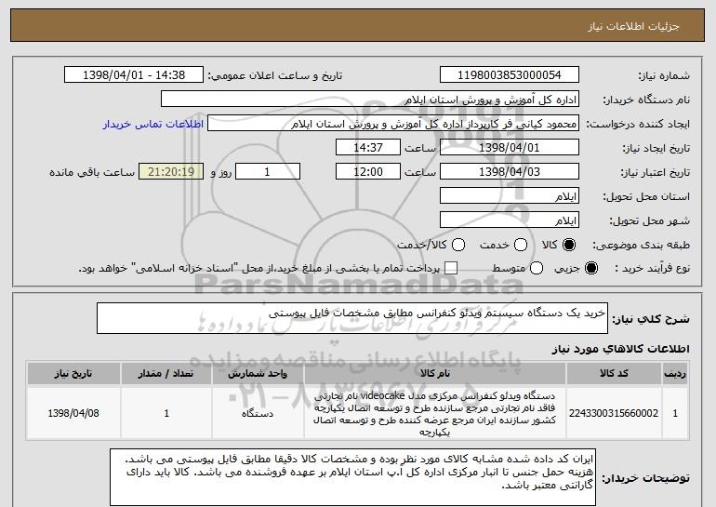Click the جزئیات اطلاعات نیاز header title

633,26
